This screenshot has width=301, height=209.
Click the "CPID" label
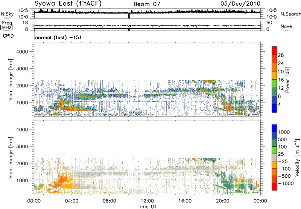(8, 36)
